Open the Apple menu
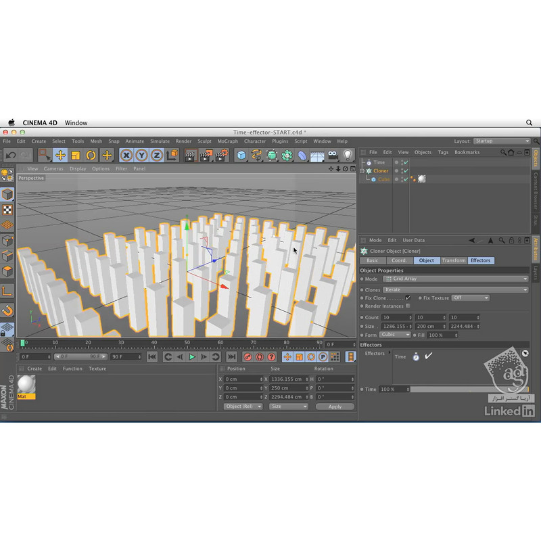541x541 pixels. [x=11, y=122]
